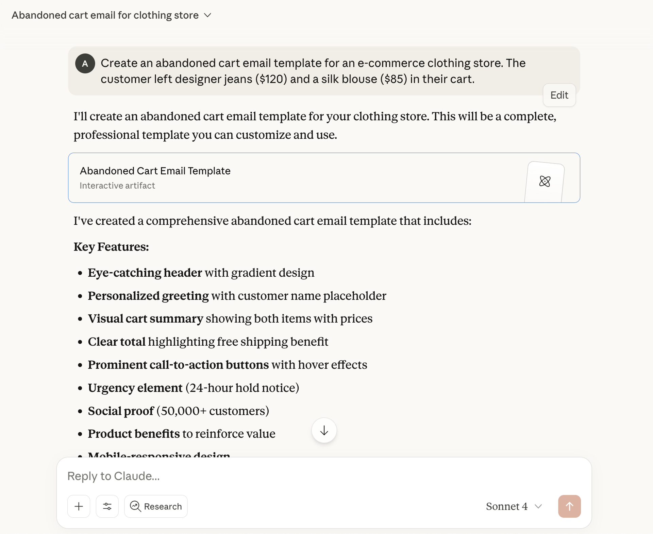653x534 pixels.
Task: Click the "Interactive artifact" subtitle
Action: [x=117, y=186]
